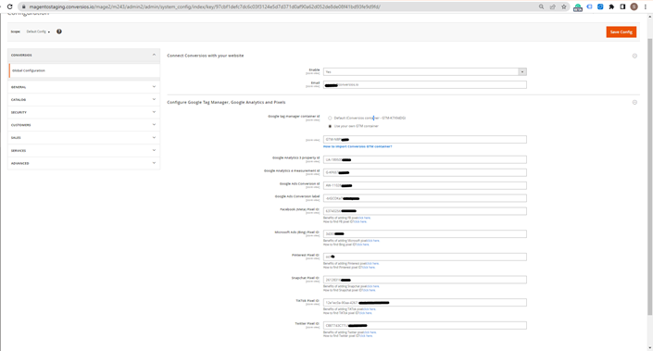Collapse the Configure Google Tag Manager section
Screen dimensions: 653x351
[634, 102]
